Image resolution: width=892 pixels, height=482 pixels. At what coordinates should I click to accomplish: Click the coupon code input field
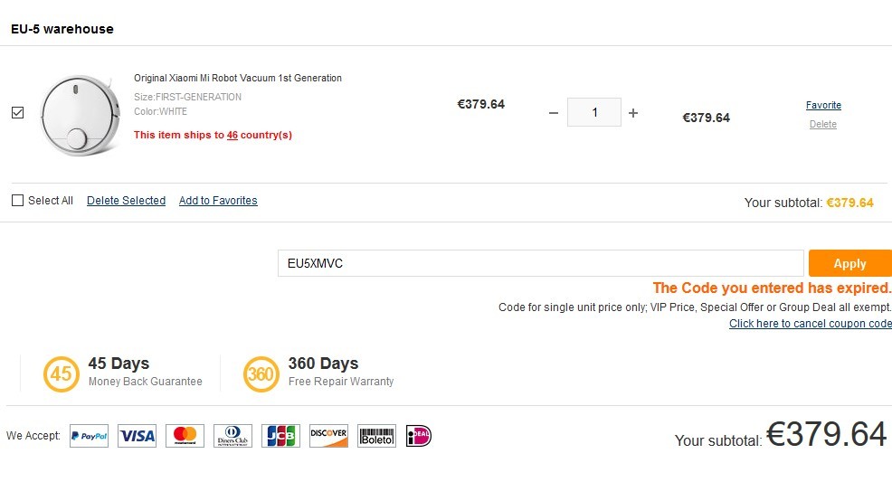coord(540,263)
